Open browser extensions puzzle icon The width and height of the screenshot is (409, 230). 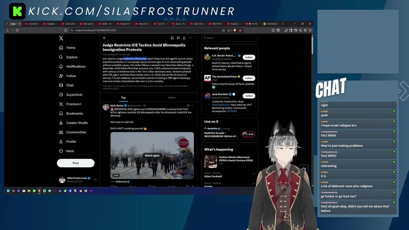click(x=273, y=30)
